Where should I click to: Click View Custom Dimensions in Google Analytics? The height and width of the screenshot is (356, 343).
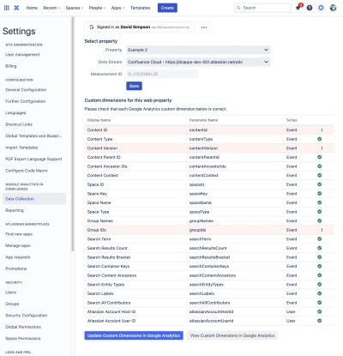click(232, 335)
